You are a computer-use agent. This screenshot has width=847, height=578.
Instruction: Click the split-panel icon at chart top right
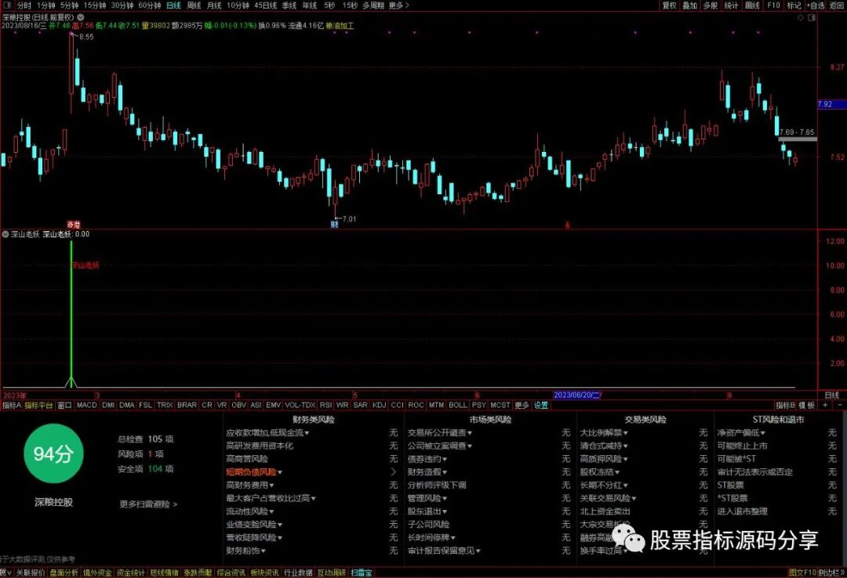812,17
